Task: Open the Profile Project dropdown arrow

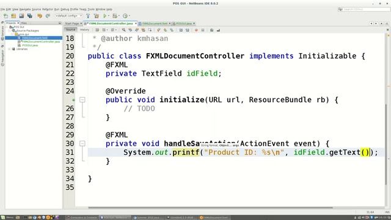Action: [x=129, y=16]
